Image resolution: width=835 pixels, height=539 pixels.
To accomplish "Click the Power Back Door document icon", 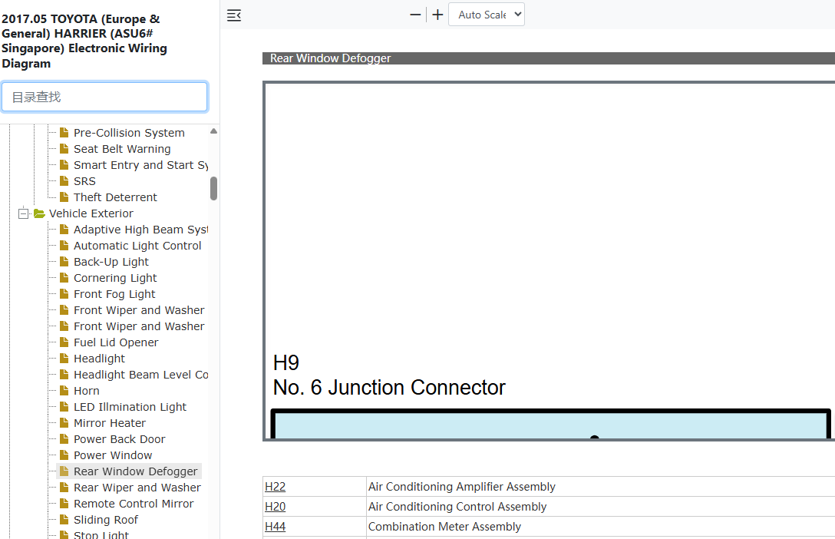I will click(x=64, y=439).
